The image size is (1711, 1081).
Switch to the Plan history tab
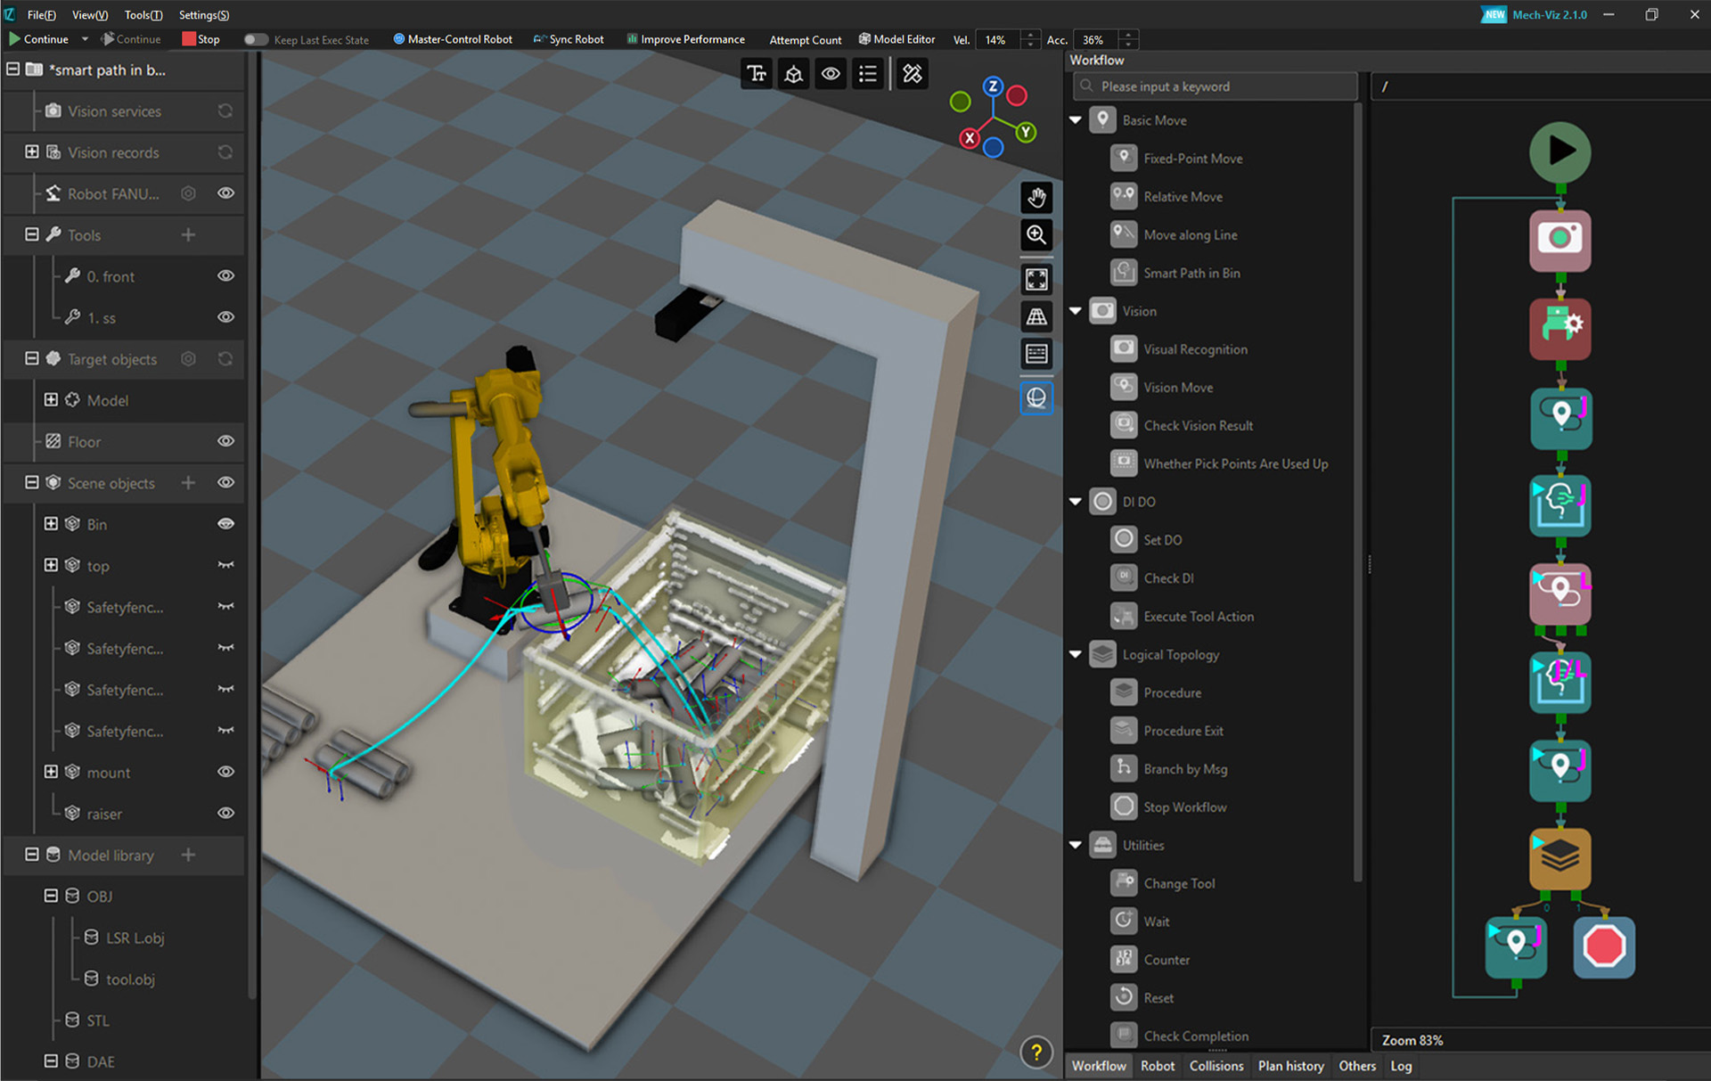pos(1290,1066)
